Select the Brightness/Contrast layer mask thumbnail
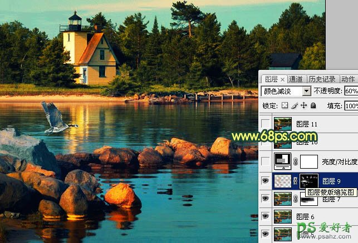This screenshot has height=243, width=358. (308, 161)
